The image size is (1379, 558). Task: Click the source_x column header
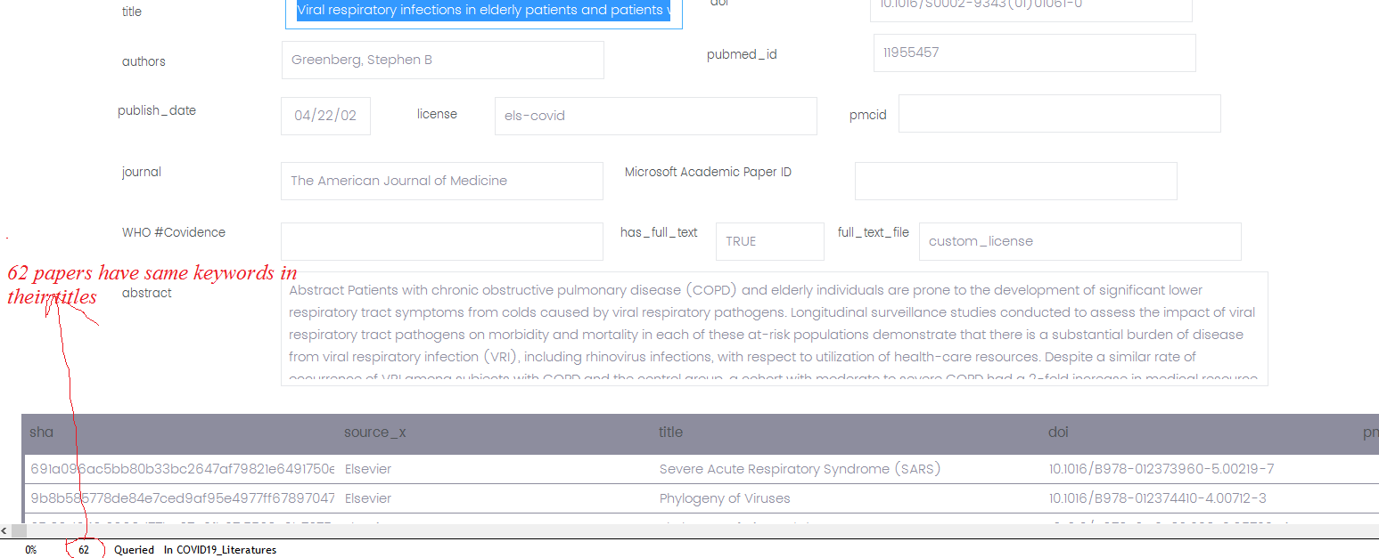click(374, 433)
